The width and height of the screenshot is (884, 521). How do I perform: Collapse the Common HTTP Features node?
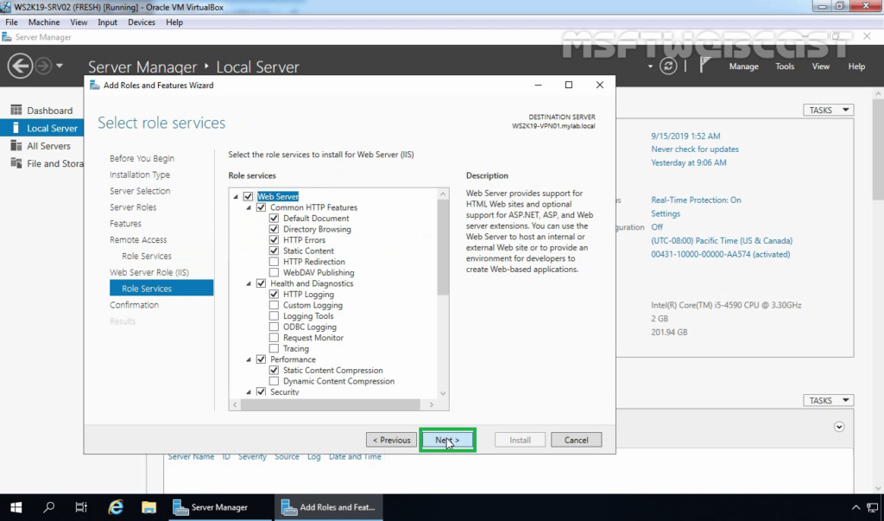click(249, 207)
